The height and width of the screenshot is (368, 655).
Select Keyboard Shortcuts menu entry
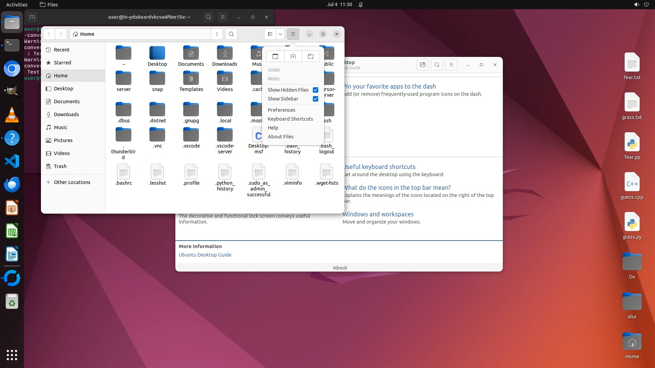pos(290,119)
